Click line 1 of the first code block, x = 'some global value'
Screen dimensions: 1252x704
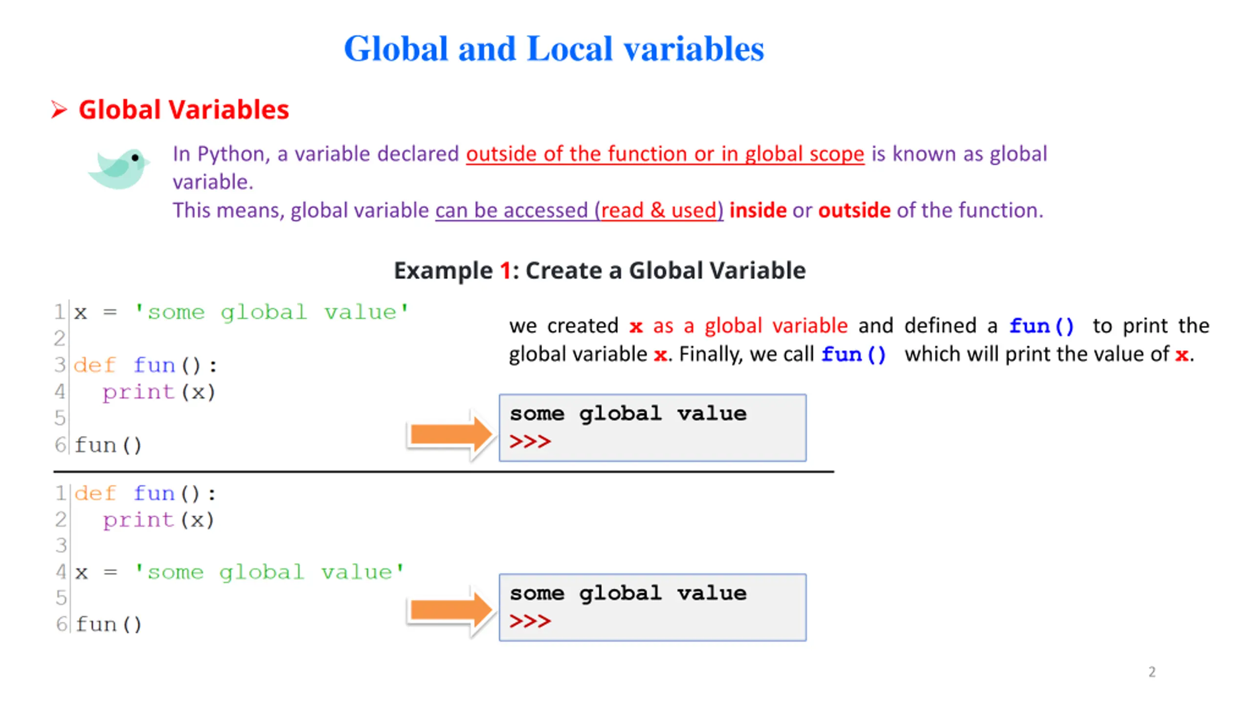click(241, 312)
